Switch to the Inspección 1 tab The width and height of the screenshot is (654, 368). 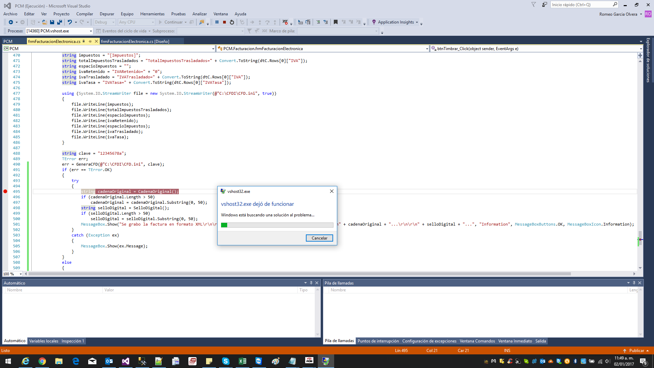pos(73,341)
